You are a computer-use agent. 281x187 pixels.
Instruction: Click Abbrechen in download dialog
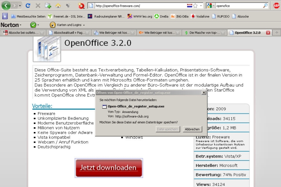[192, 129]
